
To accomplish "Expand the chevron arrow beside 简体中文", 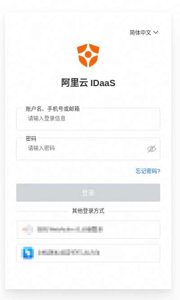I will 156,32.
